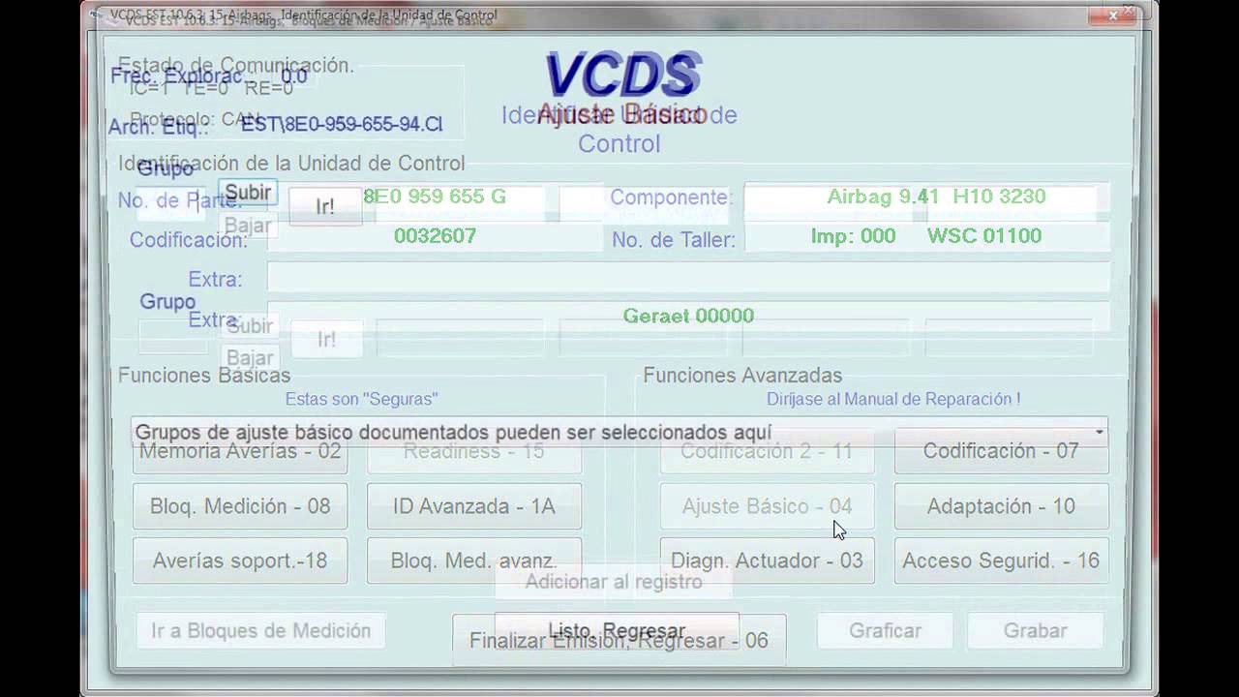Click the Readiness - 15 button

474,451
